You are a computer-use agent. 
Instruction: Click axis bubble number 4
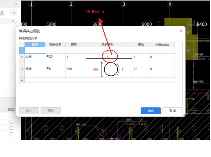tap(170, 4)
